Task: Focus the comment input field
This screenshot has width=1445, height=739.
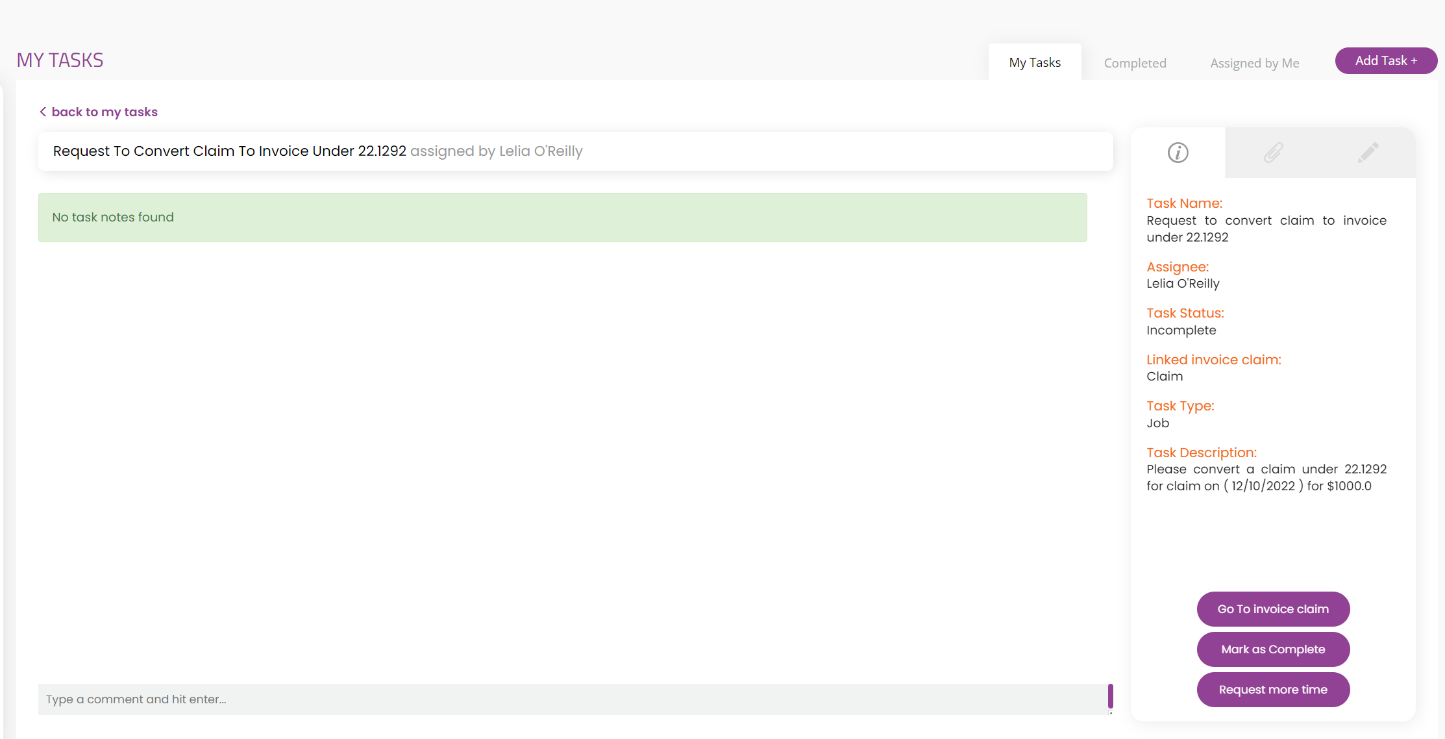Action: pos(571,699)
